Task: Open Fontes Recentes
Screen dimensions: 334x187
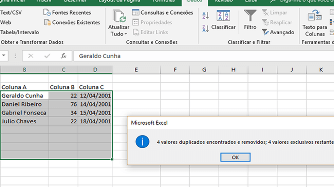Action: click(68, 13)
